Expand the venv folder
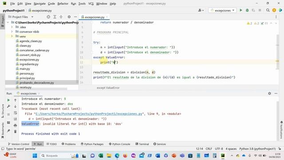 (12, 36)
